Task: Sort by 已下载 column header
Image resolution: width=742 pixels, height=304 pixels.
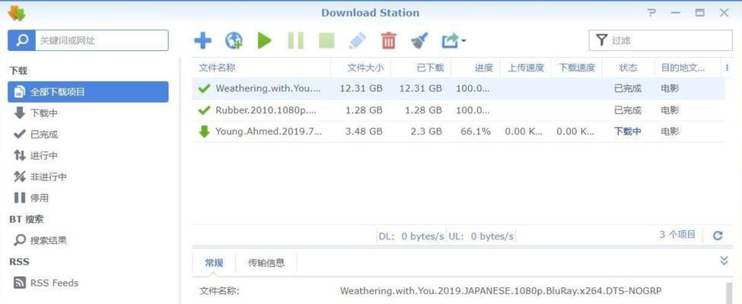Action: click(421, 68)
